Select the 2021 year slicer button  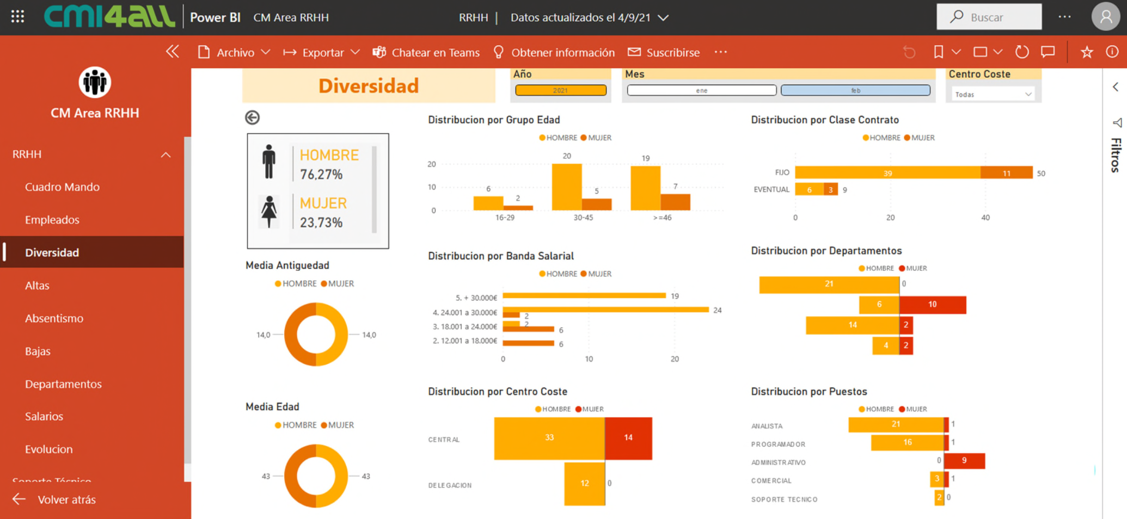pos(560,90)
